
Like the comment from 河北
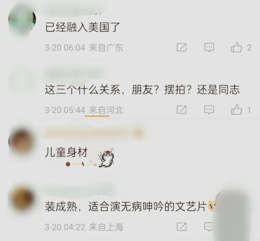click(x=236, y=110)
